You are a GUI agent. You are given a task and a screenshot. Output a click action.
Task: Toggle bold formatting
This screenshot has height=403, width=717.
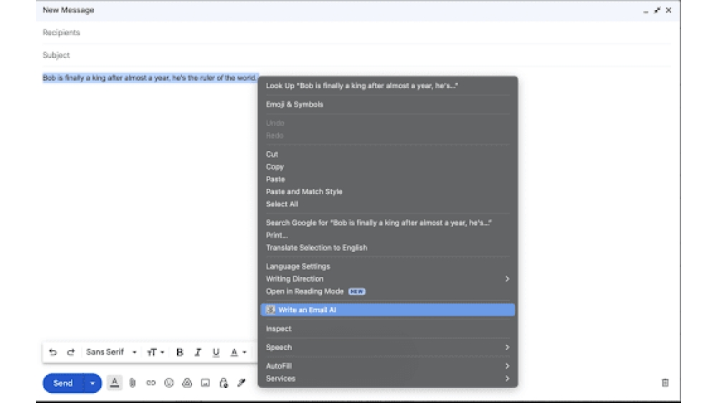coord(180,352)
